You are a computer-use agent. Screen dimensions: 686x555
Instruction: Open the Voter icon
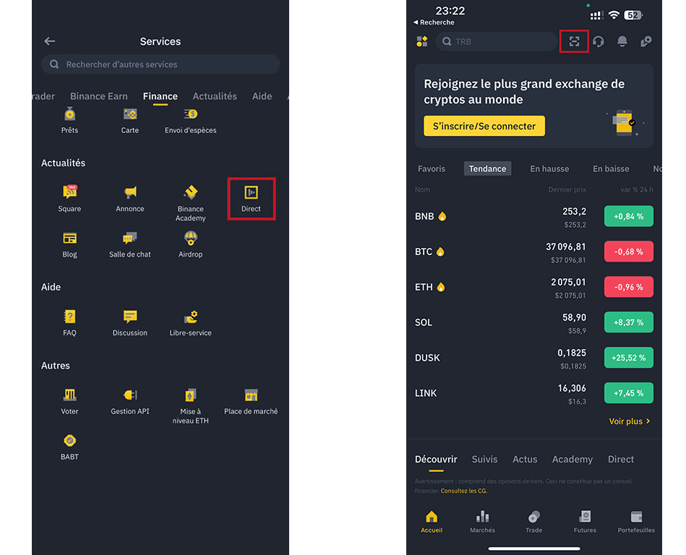69,395
